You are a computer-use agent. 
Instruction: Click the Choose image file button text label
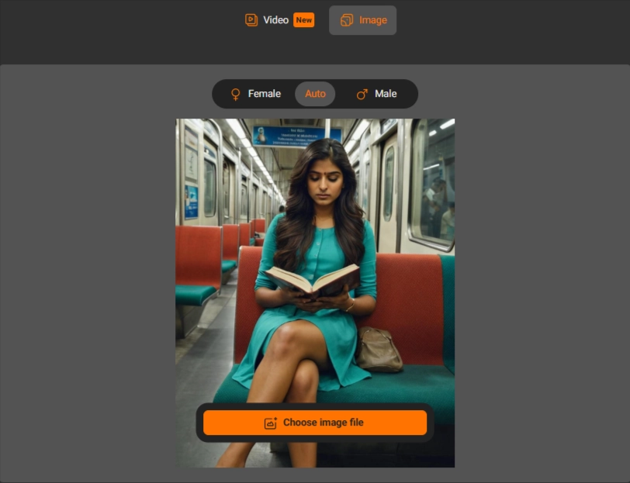click(x=324, y=422)
